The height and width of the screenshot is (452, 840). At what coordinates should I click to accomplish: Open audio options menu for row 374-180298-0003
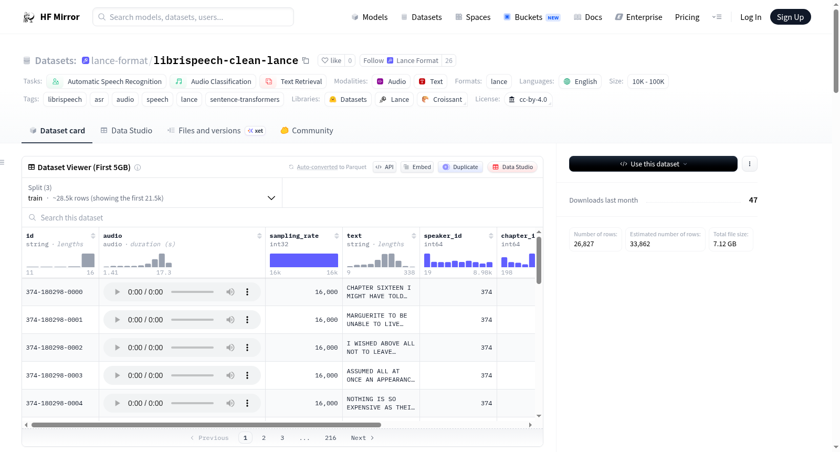[247, 375]
